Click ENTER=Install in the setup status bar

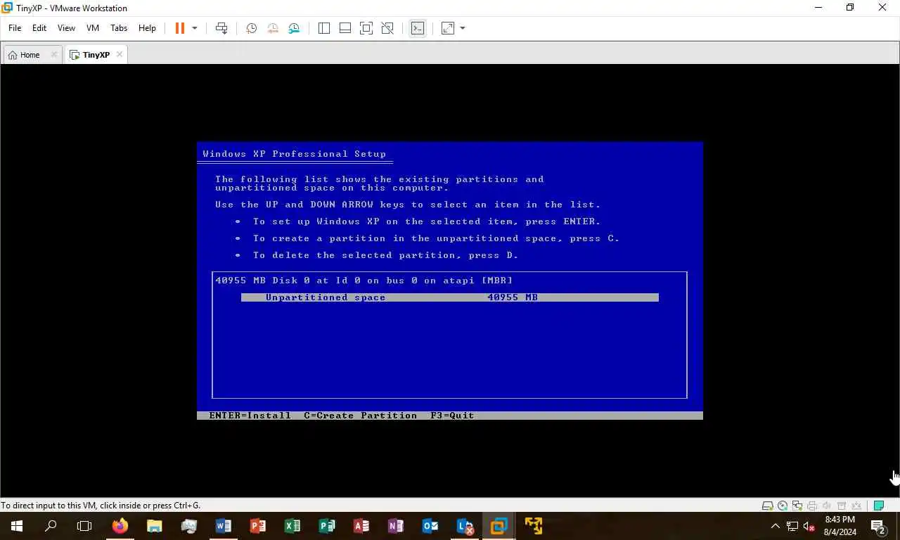tap(250, 416)
